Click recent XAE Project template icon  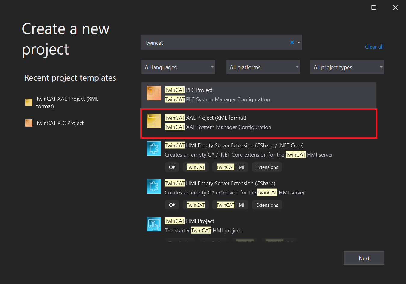click(29, 102)
